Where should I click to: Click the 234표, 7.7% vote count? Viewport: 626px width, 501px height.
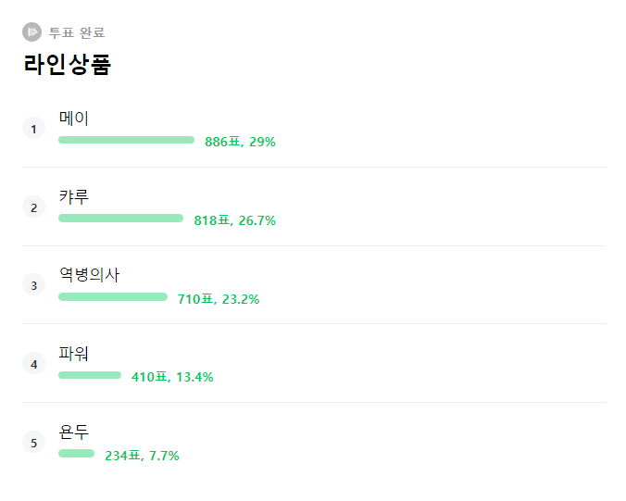tap(142, 456)
